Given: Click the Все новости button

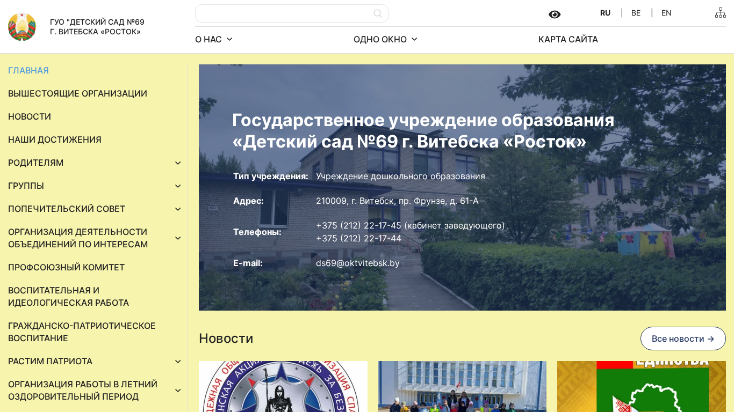Looking at the screenshot, I should pos(683,339).
